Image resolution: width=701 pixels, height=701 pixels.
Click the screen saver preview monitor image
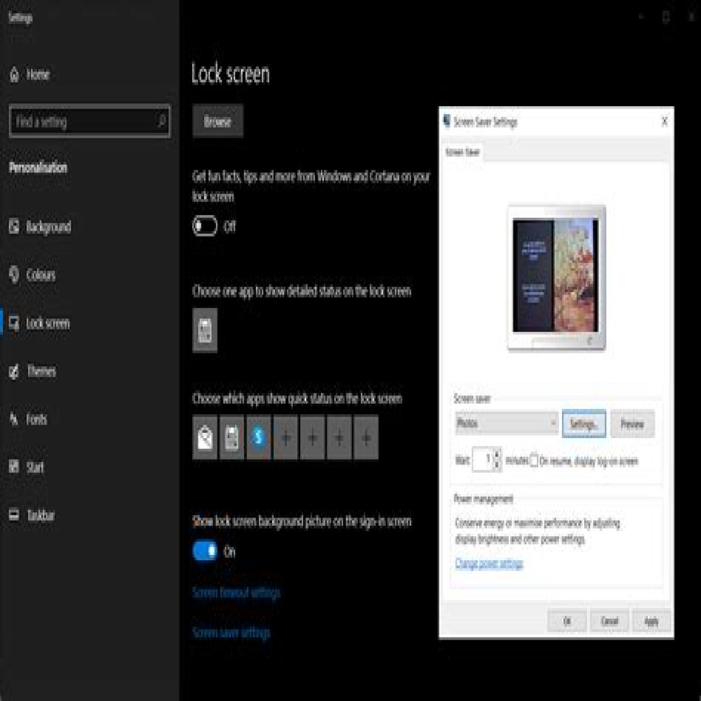557,278
